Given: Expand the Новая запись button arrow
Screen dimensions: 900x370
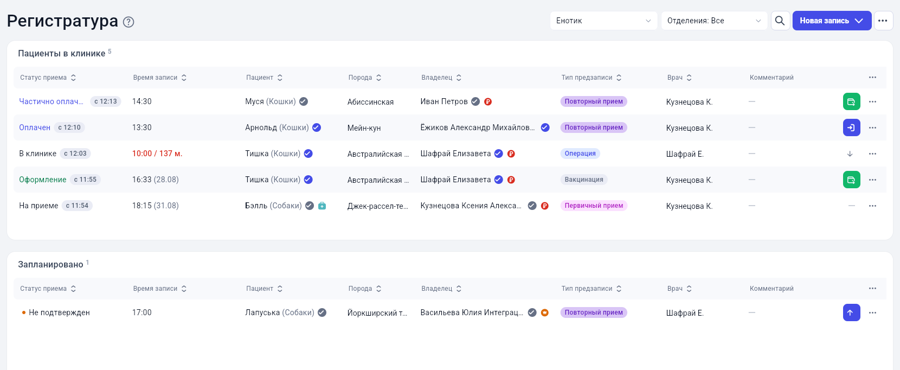Looking at the screenshot, I should [x=859, y=21].
